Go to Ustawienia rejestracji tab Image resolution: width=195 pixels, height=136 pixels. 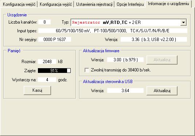pos(94,4)
